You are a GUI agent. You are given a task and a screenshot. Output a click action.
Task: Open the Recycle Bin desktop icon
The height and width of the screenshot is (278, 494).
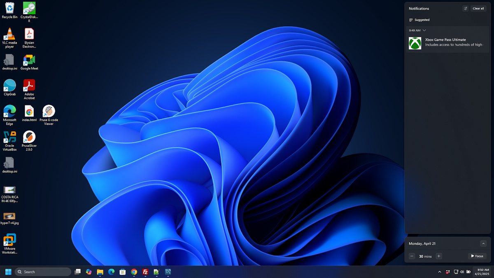pyautogui.click(x=9, y=10)
